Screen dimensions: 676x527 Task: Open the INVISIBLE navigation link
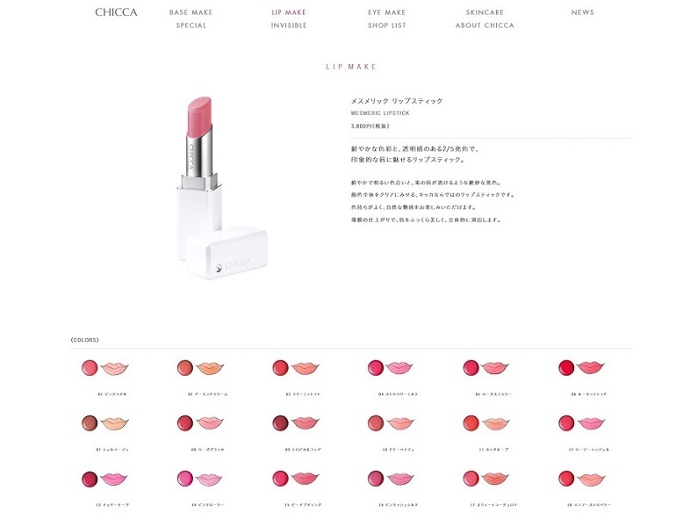[289, 25]
